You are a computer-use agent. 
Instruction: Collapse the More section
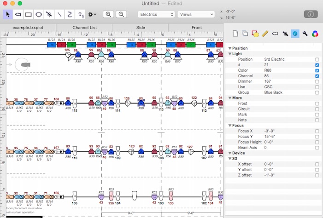[229, 98]
